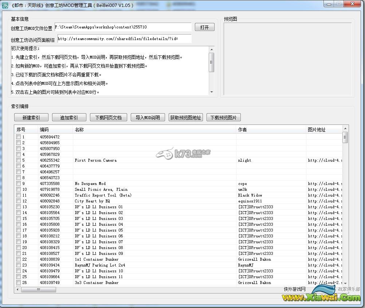The width and height of the screenshot is (365, 308).
Task: Select 'No Despawn Mod' name cell
Action: coord(90,183)
